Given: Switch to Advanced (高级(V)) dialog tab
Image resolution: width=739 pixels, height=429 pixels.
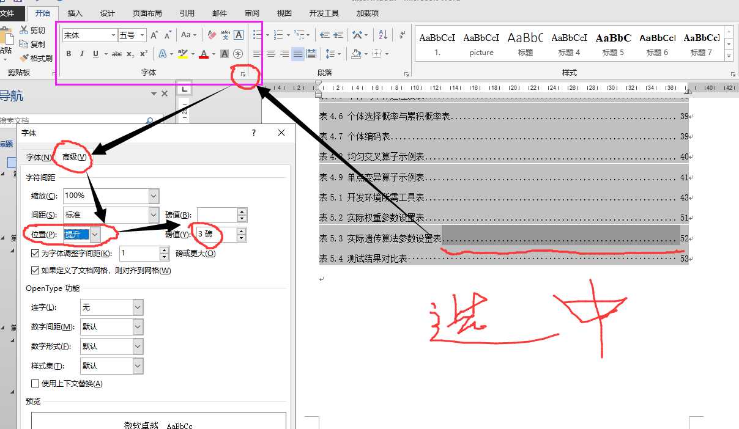Looking at the screenshot, I should [75, 158].
